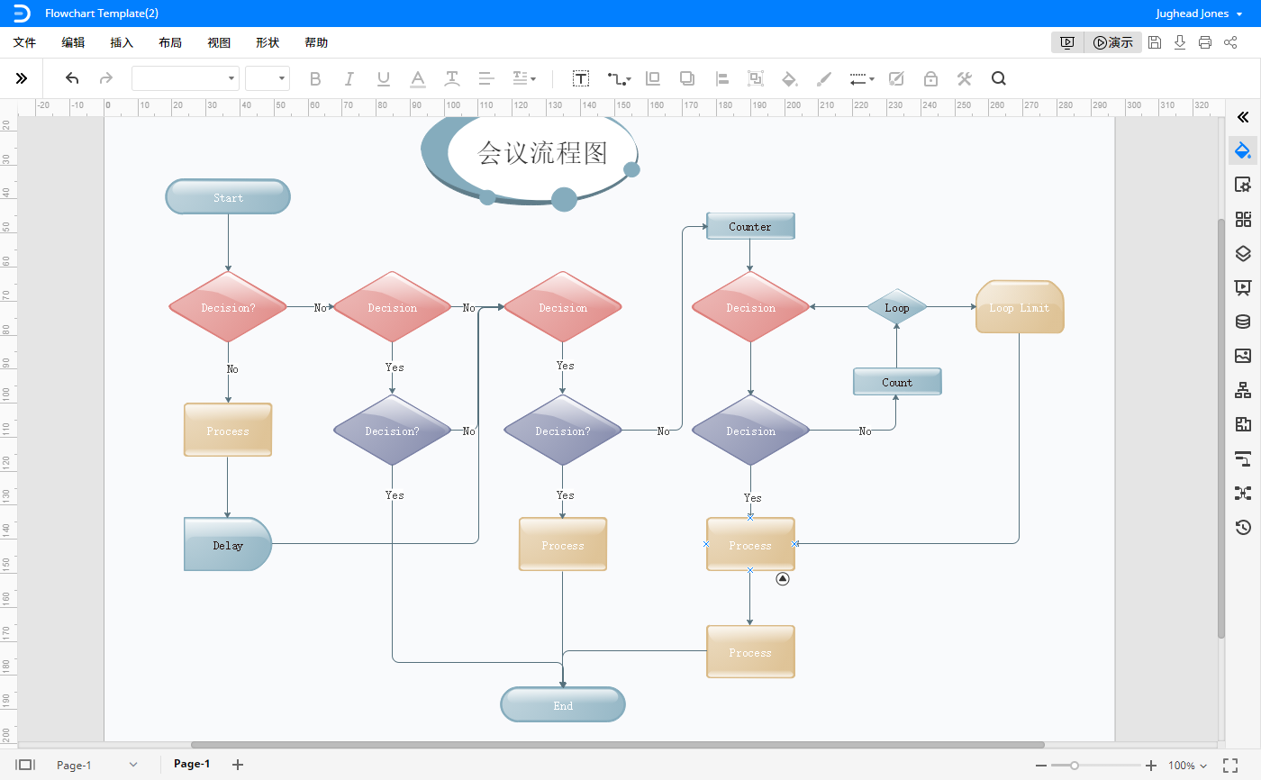Click the zoom slider handle
This screenshot has width=1261, height=780.
click(x=1075, y=766)
